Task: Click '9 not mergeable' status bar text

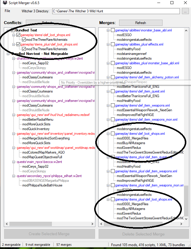Action: pyautogui.click(x=38, y=245)
